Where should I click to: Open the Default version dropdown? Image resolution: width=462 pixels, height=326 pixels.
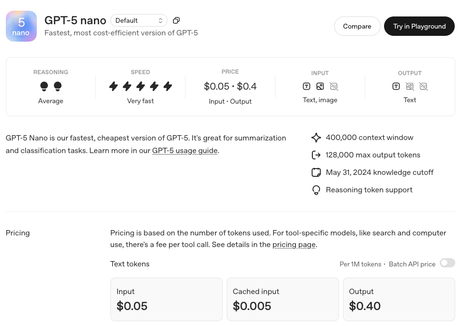click(139, 20)
